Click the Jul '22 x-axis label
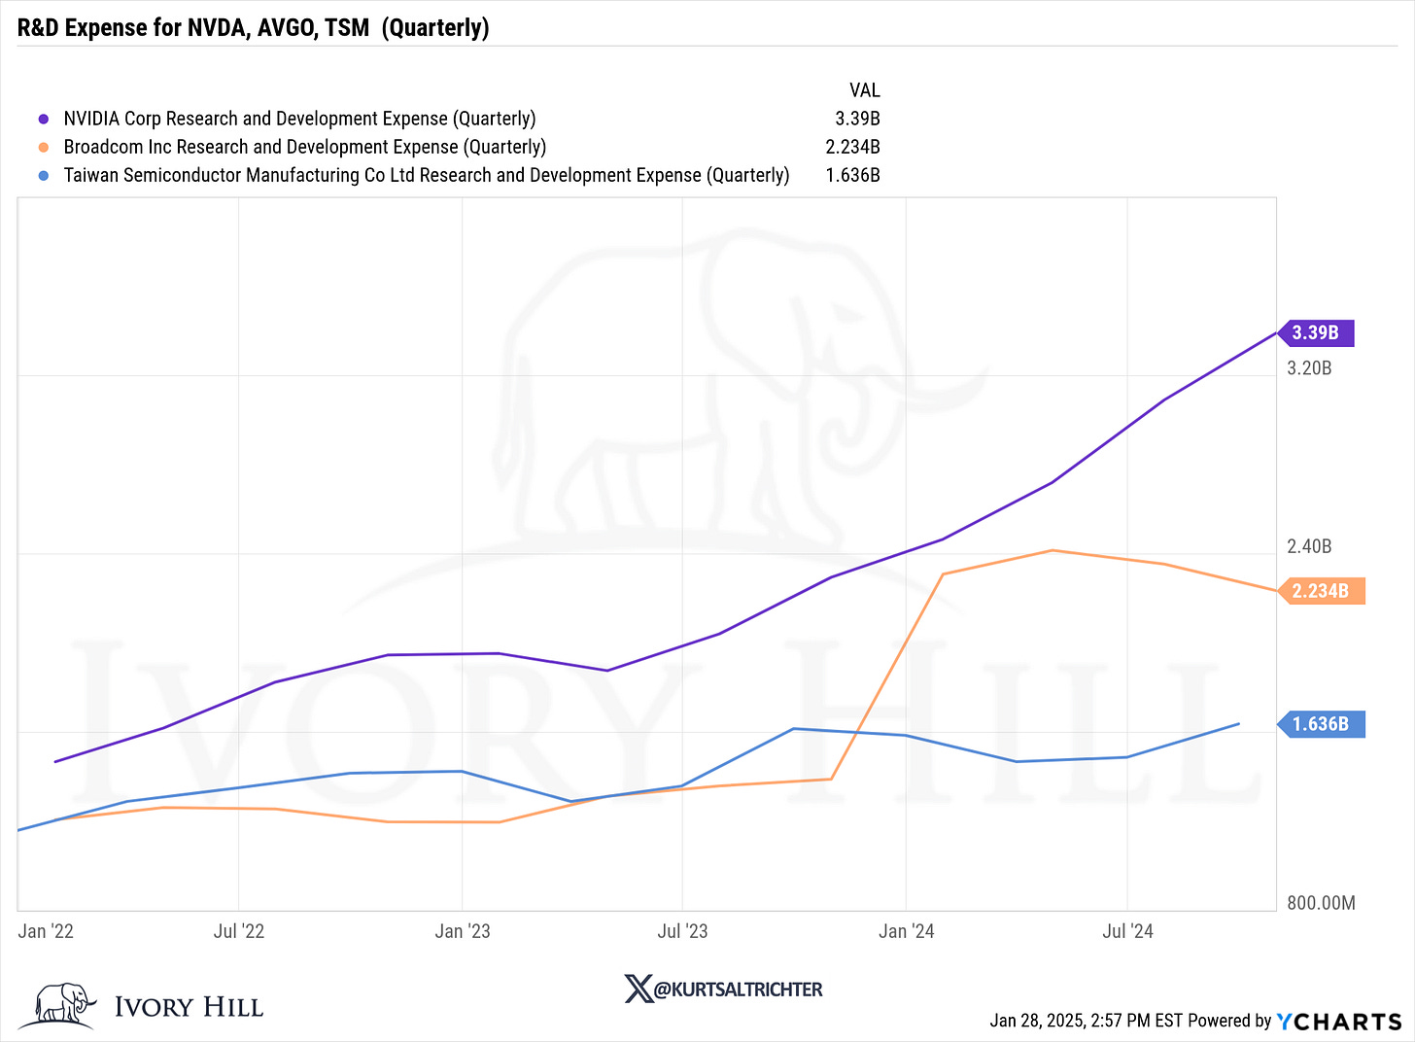1415x1042 pixels. click(238, 931)
